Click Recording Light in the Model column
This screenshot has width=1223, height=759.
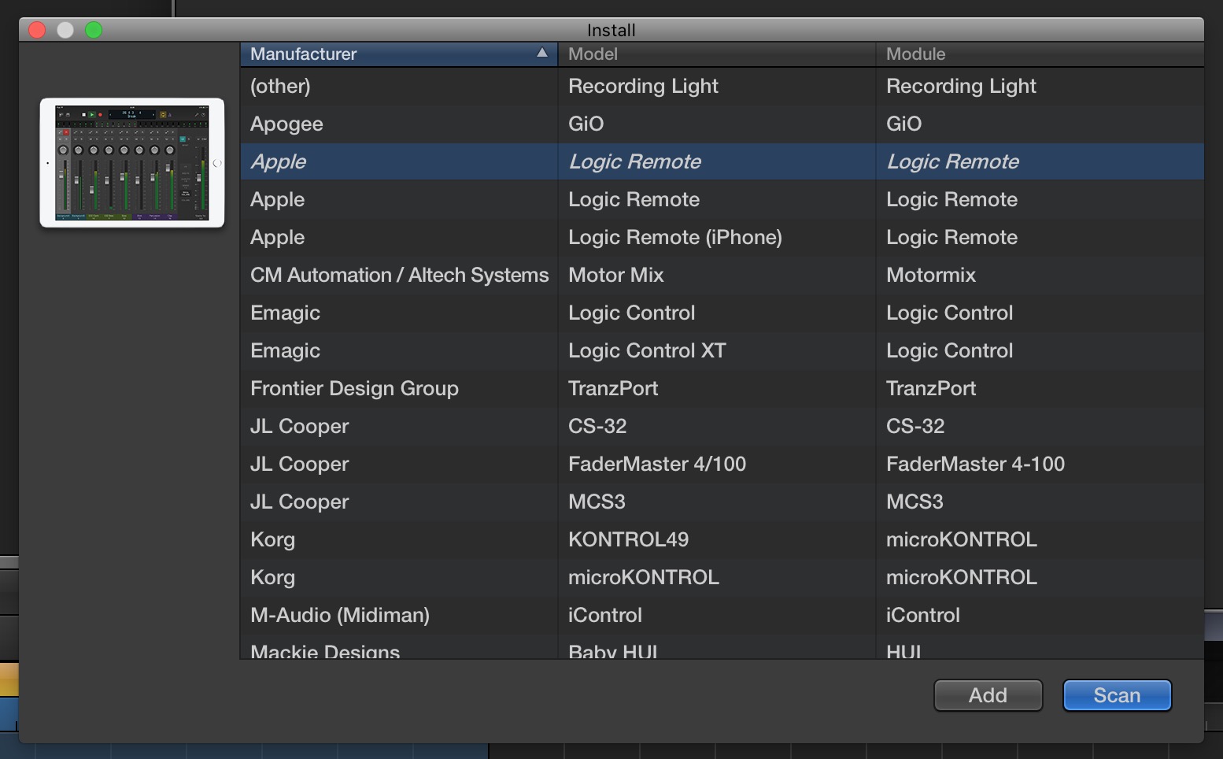pos(643,86)
